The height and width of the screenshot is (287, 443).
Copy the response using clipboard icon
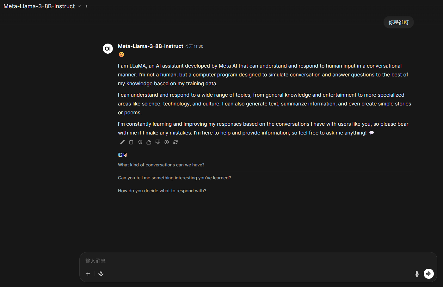pos(131,142)
